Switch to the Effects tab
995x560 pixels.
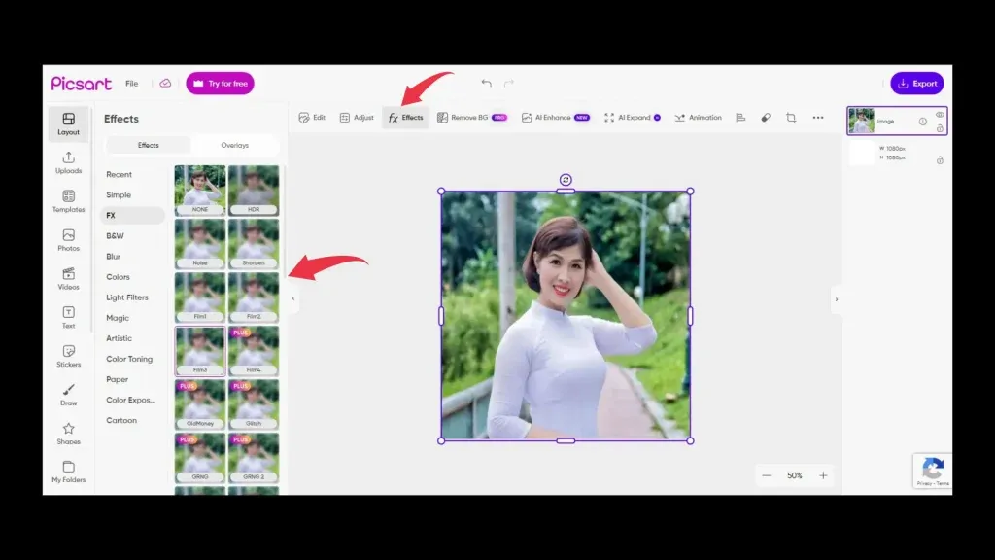point(149,146)
